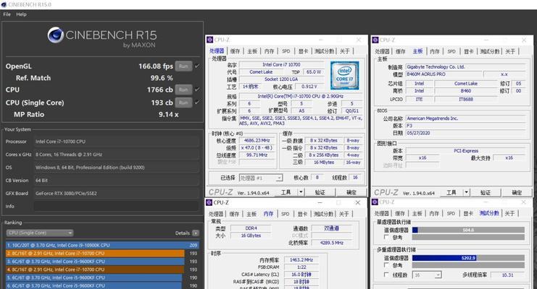Image resolution: width=537 pixels, height=289 pixels.
Task: Click the Intel Core i7 badge in CPU-Z
Action: (x=344, y=75)
